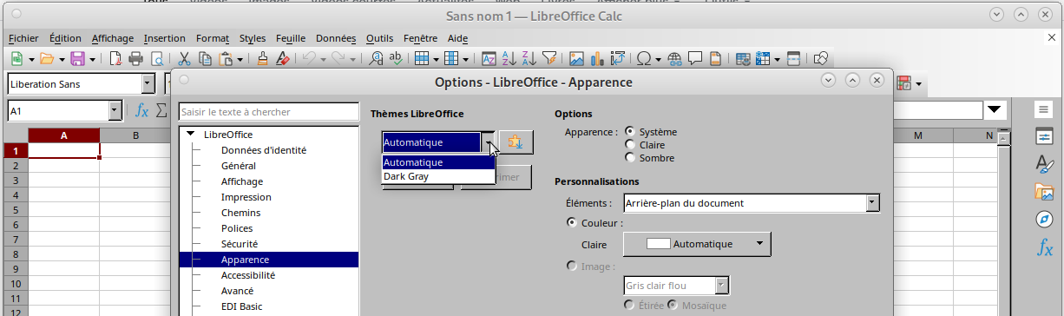Viewport: 1064px width, 316px height.
Task: Select the Couleur radio button
Action: (x=572, y=222)
